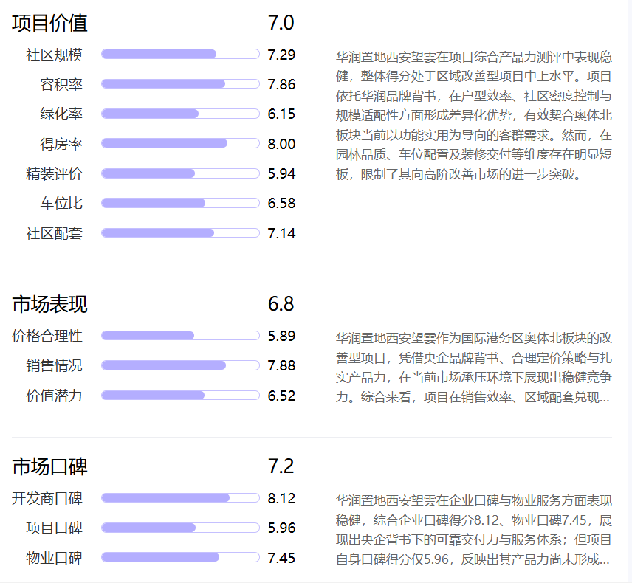Select the 容积率 label
Image resolution: width=632 pixels, height=583 pixels.
(x=61, y=85)
